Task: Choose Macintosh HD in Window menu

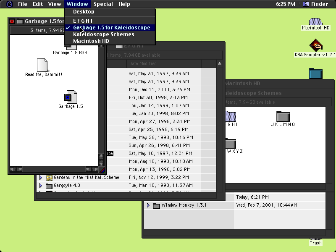Action: coord(110,41)
